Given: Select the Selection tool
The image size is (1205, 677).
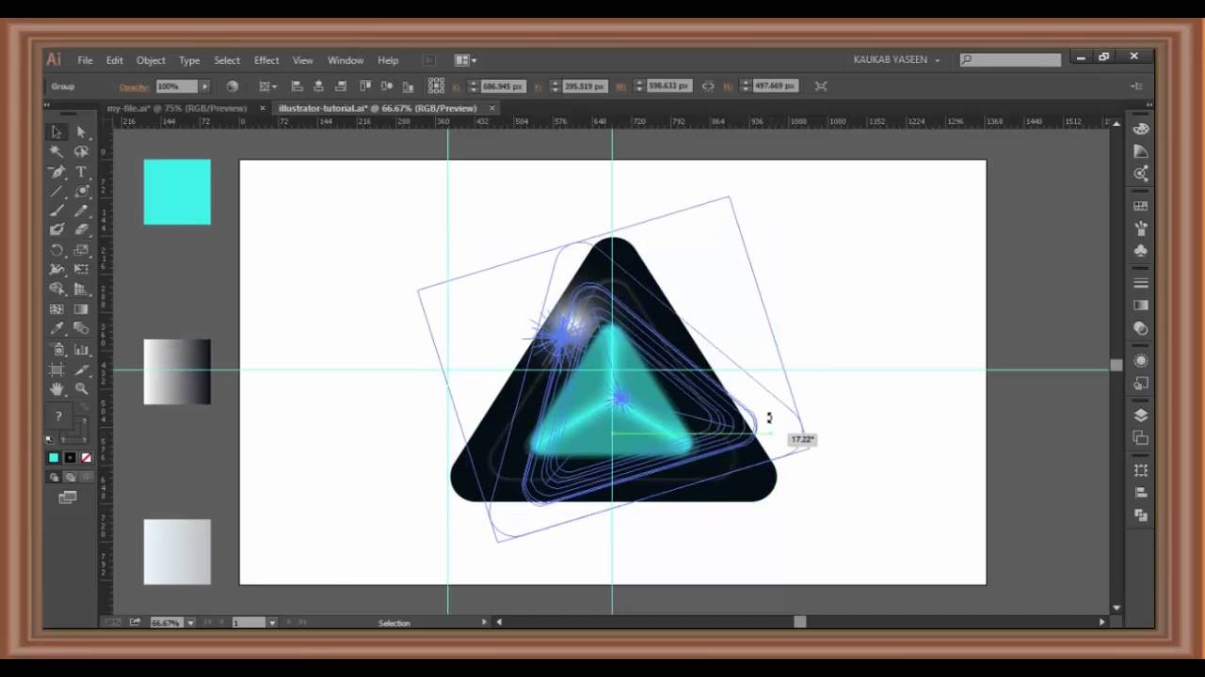Looking at the screenshot, I should click(56, 132).
